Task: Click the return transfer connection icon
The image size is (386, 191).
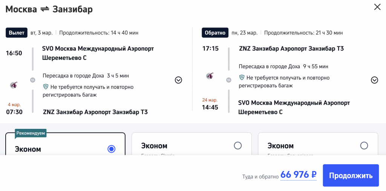Action: pyautogui.click(x=228, y=80)
